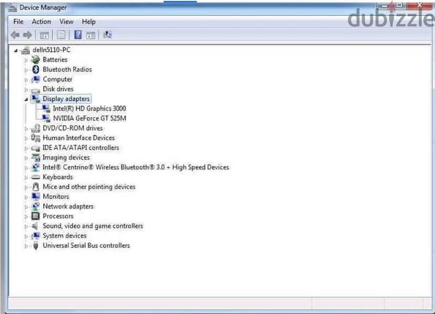Expand the Monitors category arrow
Screen dimensions: 435x314
[26, 197]
